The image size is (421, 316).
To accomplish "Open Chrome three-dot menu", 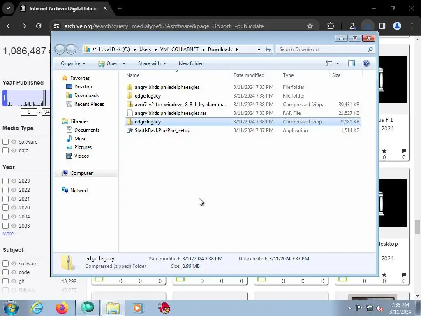I will 412,26.
